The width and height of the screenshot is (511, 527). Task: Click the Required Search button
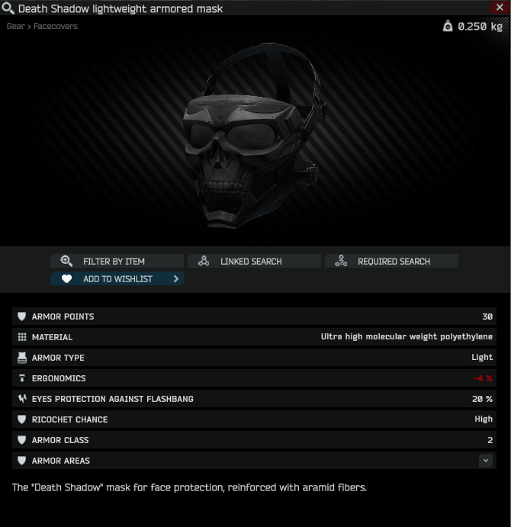(x=391, y=261)
